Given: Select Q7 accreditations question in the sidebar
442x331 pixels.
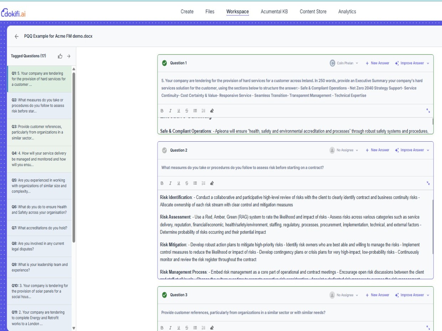Looking at the screenshot, I should click(40, 228).
